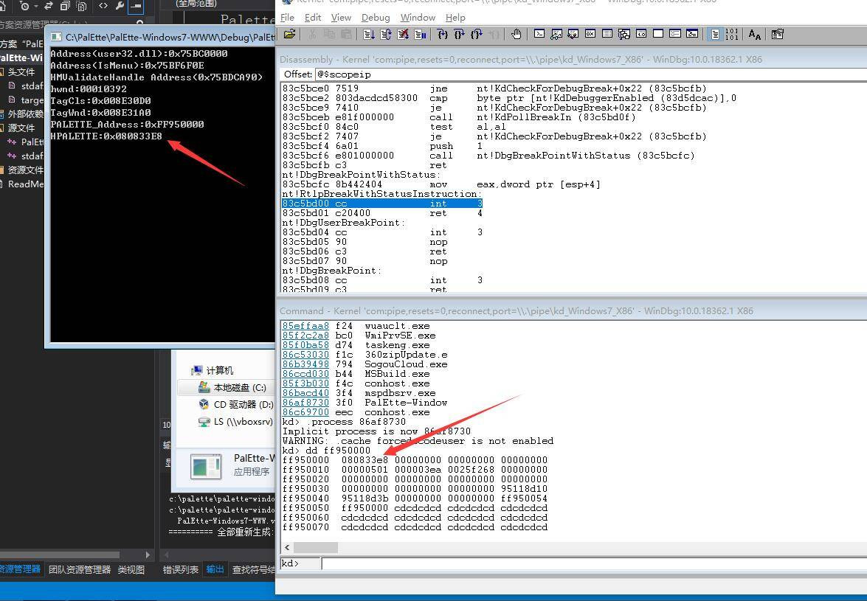The height and width of the screenshot is (601, 867).
Task: Click the Font (AA) toolbar icon
Action: click(x=754, y=34)
